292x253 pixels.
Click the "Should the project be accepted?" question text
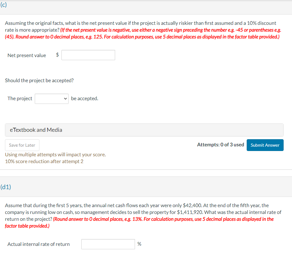(39, 80)
